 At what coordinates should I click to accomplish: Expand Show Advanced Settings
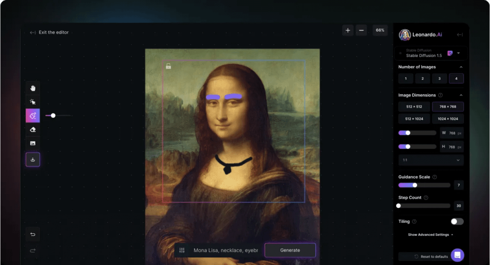click(x=430, y=235)
